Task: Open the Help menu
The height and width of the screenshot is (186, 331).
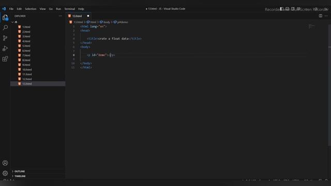Action: [x=81, y=9]
